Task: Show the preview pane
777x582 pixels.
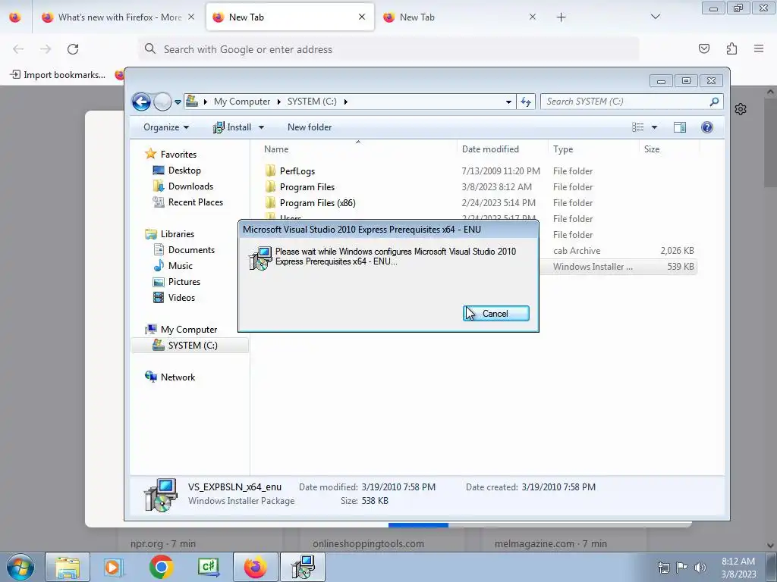Action: [x=680, y=127]
